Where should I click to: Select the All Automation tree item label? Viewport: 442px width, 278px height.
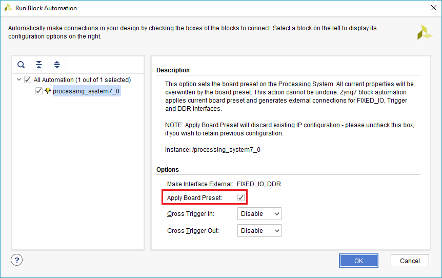coord(82,80)
